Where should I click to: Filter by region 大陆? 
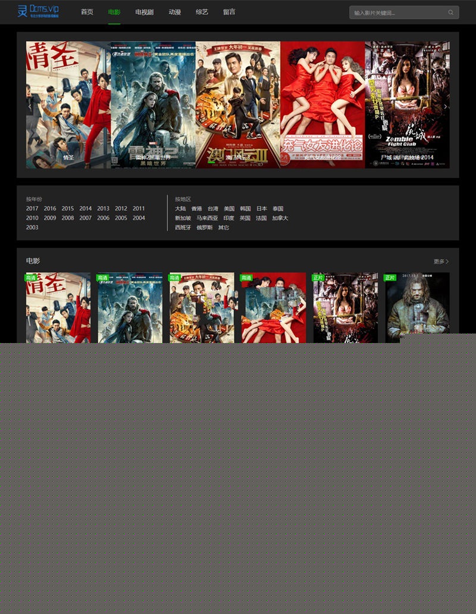coord(180,208)
